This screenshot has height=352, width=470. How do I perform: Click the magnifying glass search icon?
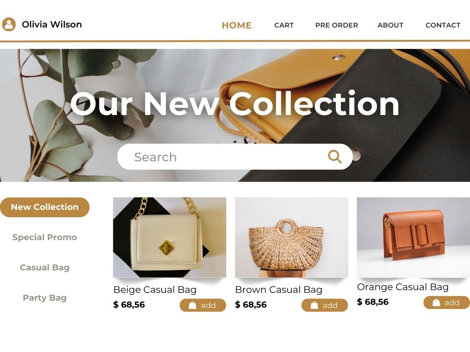pos(335,157)
